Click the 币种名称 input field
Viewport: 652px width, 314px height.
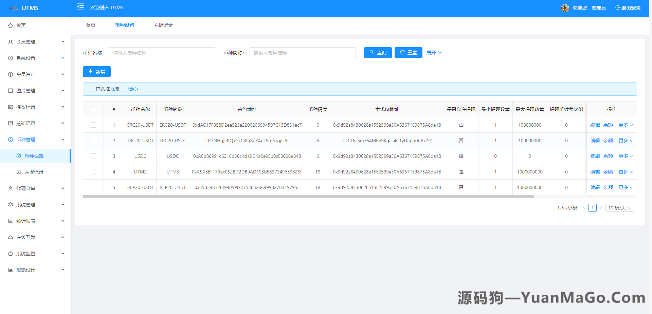162,53
